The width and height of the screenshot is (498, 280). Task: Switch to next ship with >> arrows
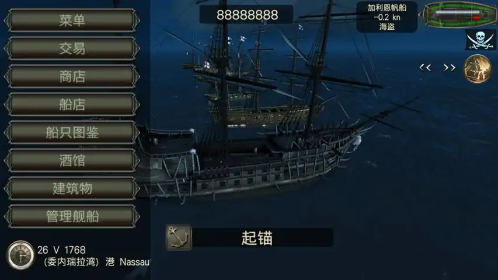[x=449, y=68]
